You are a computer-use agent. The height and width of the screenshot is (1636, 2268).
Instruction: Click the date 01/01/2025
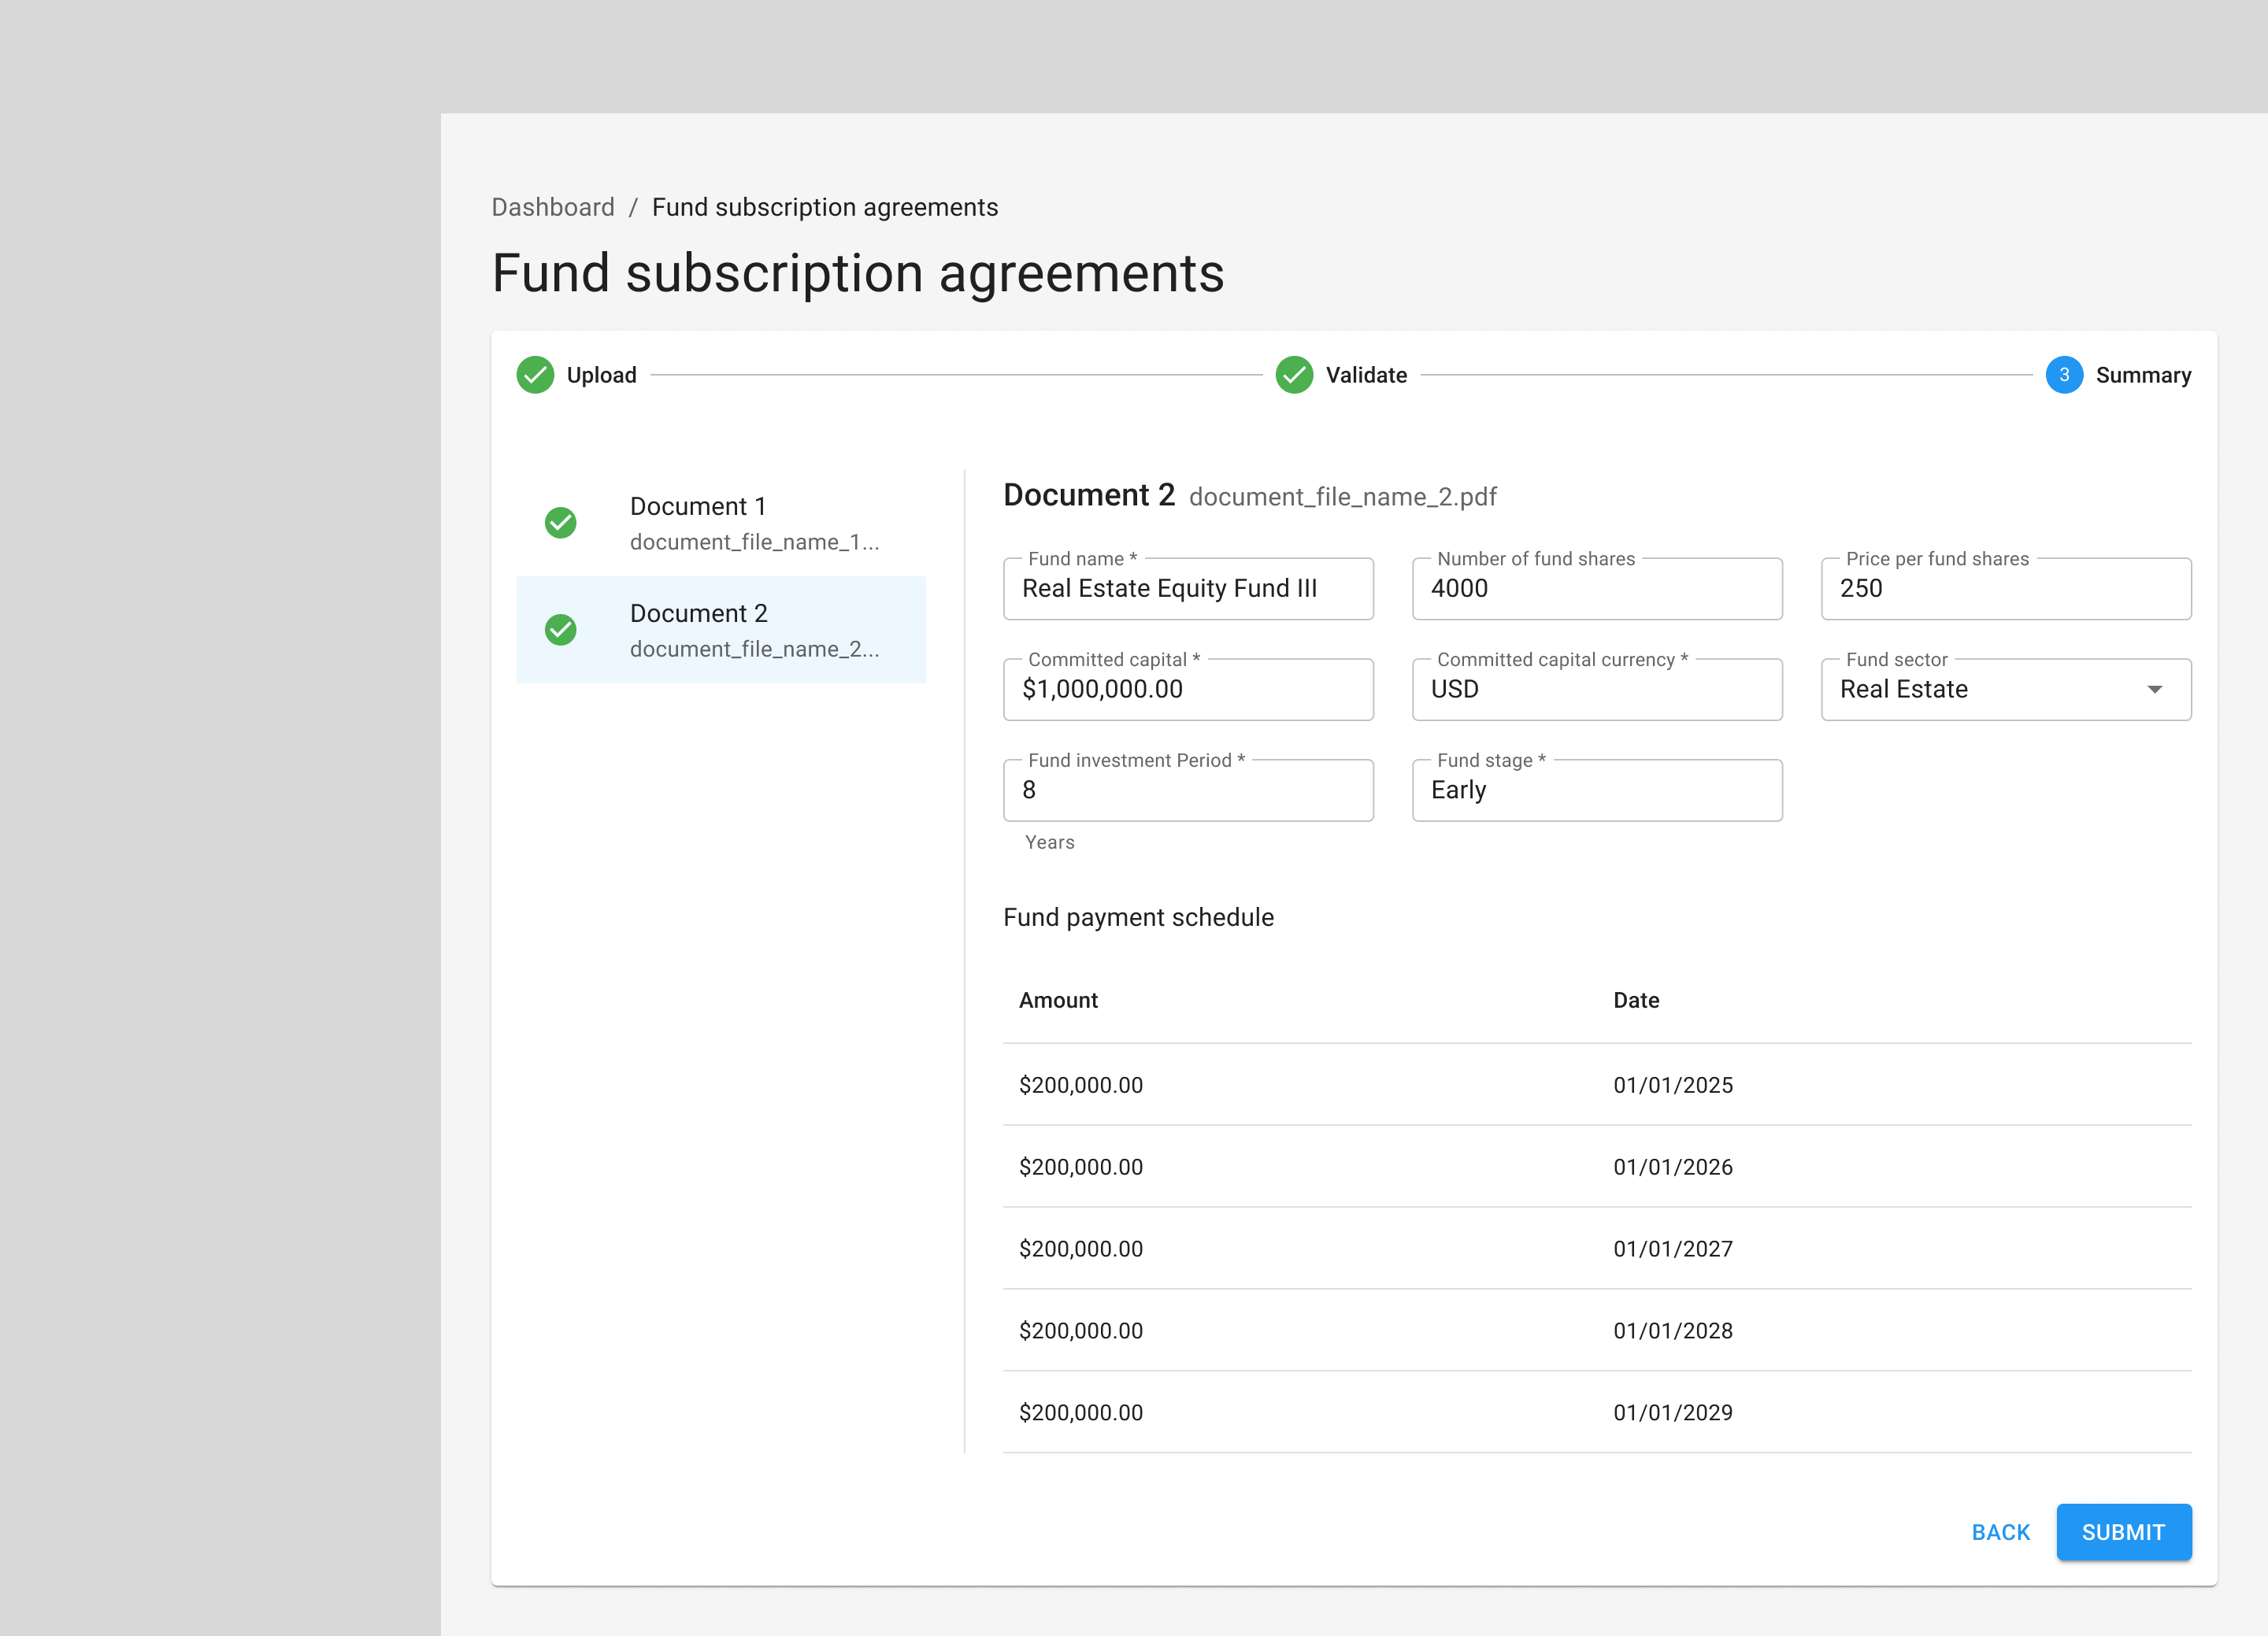coord(1673,1085)
